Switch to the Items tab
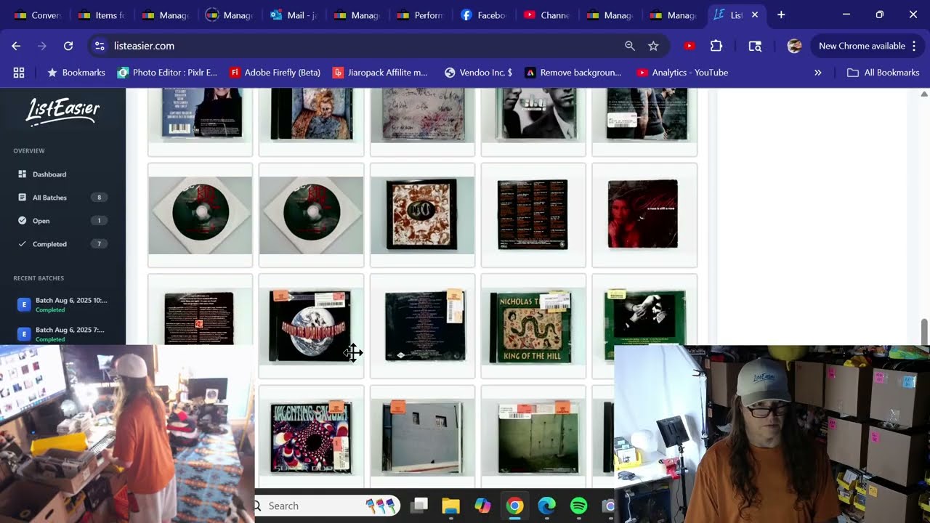930x523 pixels. [102, 15]
